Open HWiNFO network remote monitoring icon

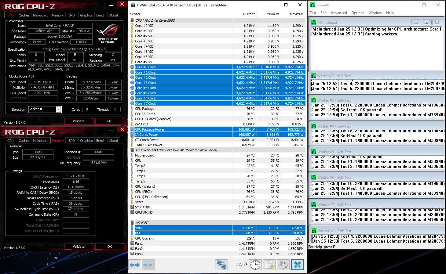[221, 265]
